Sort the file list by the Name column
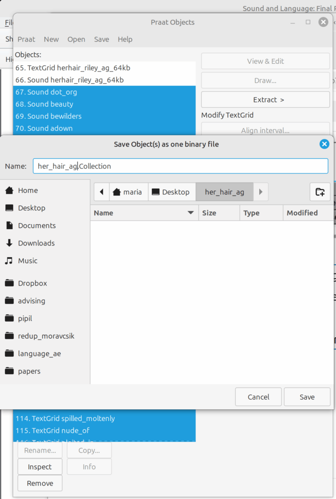The image size is (336, 499). pos(144,213)
